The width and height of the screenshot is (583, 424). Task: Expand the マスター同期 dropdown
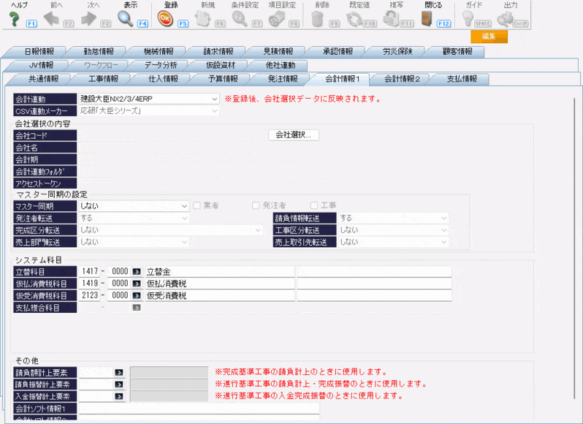[185, 206]
